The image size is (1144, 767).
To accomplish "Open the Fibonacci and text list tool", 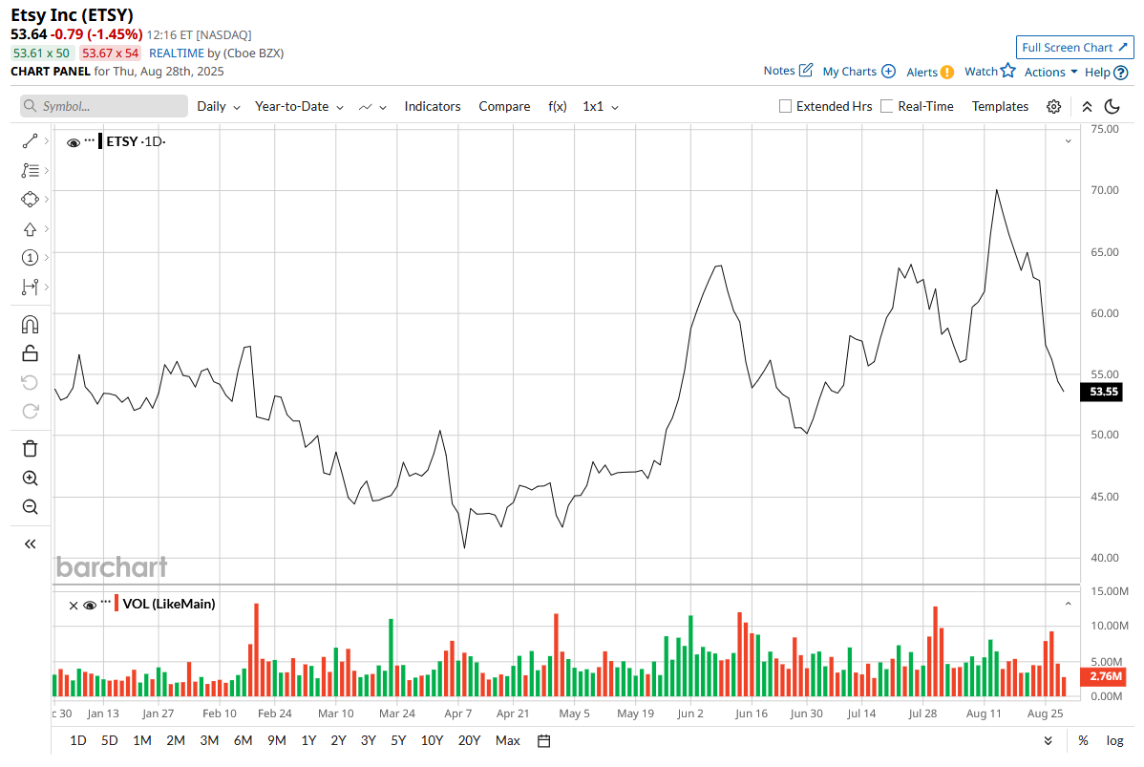I will click(30, 170).
